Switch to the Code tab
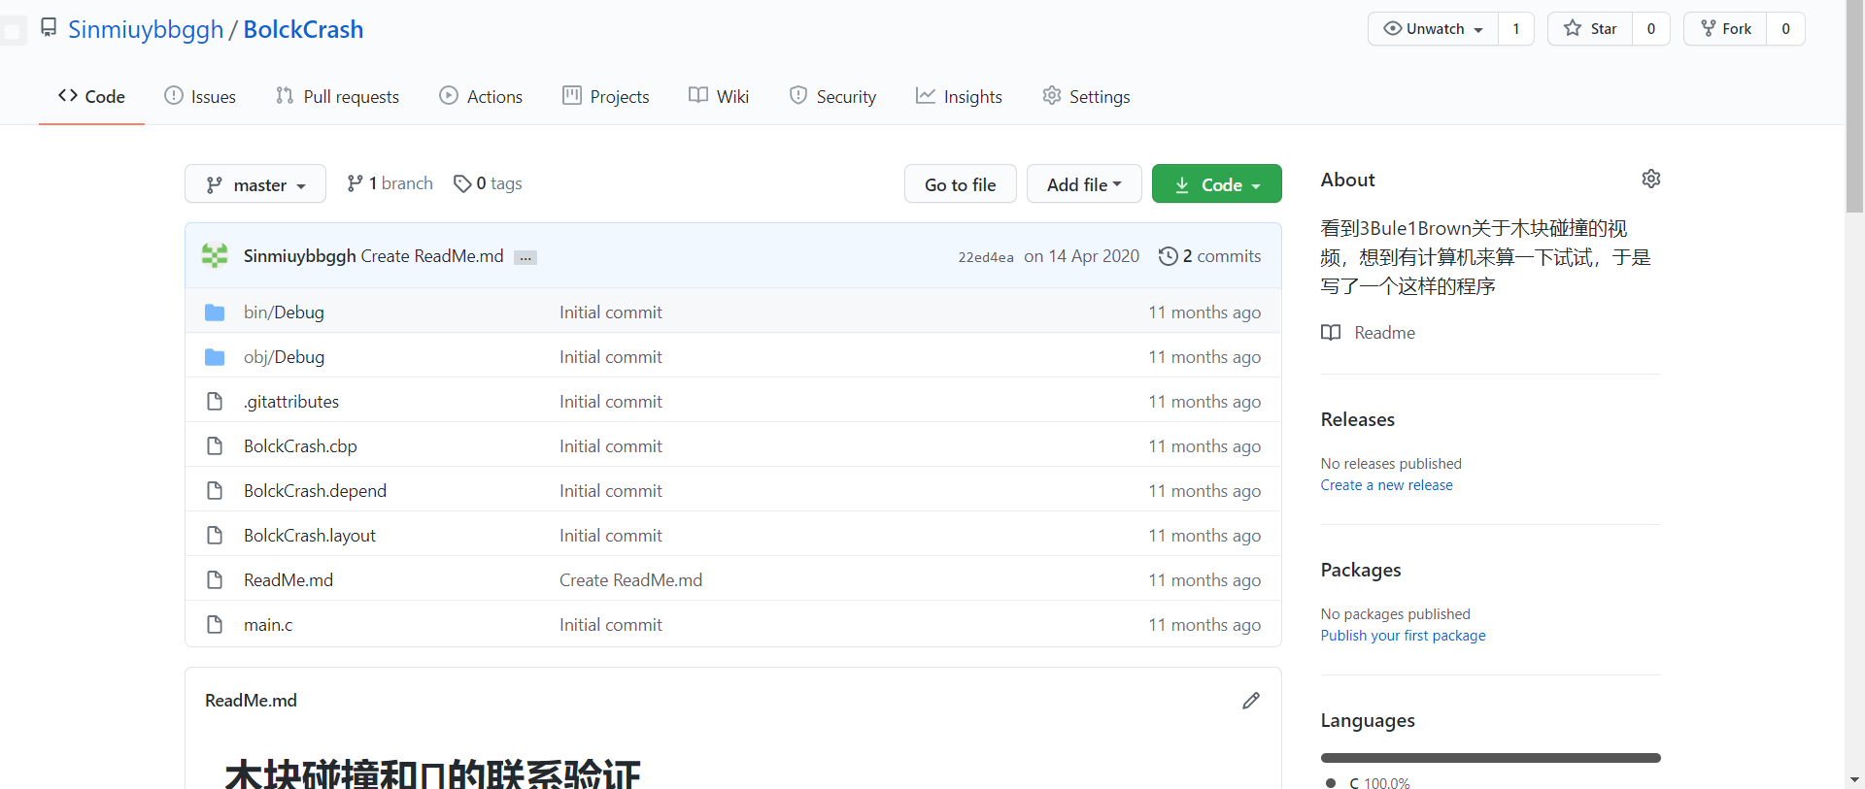 [x=91, y=96]
